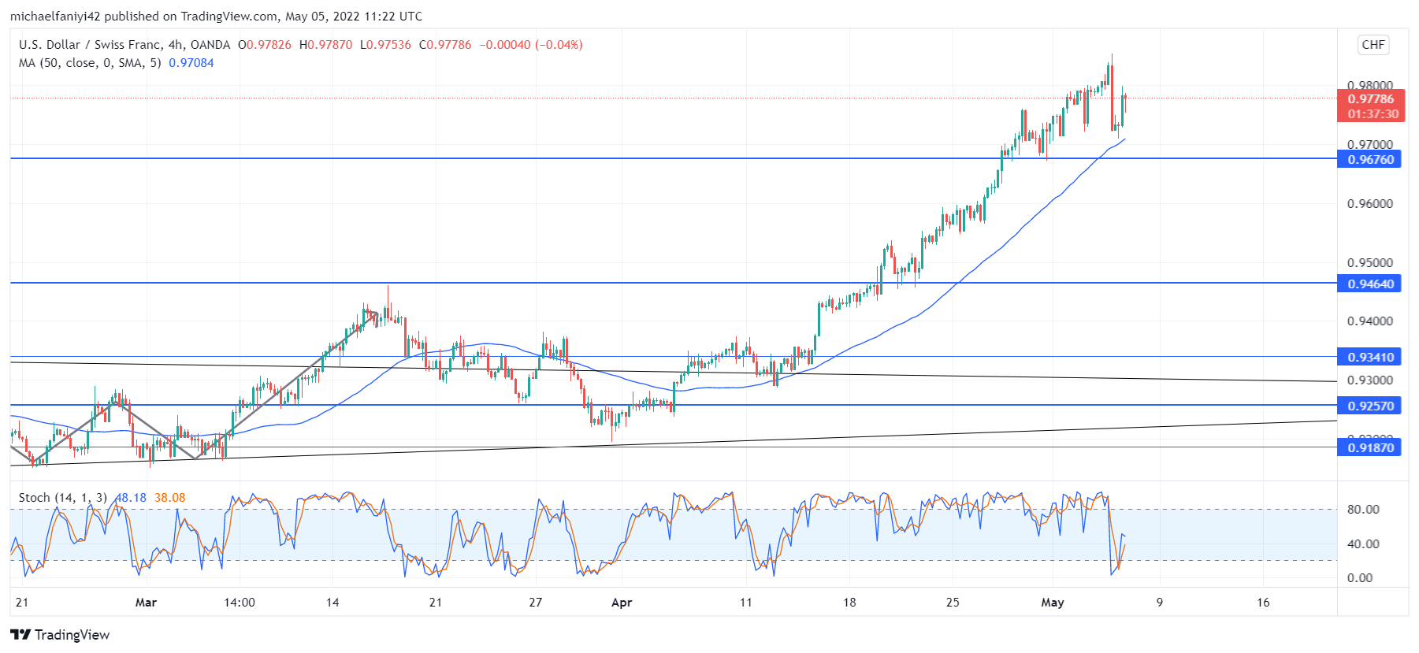The image size is (1419, 653).
Task: Click the countdown timer 01:37:30
Action: (x=1373, y=114)
